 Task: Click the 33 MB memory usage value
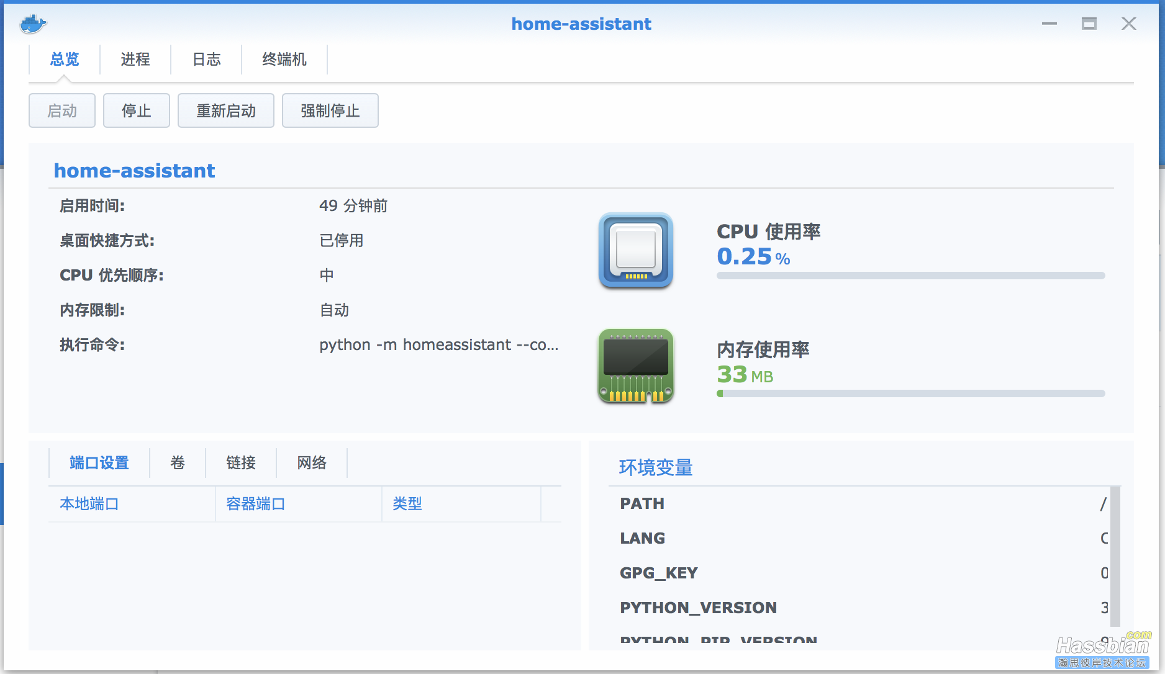[x=745, y=375]
